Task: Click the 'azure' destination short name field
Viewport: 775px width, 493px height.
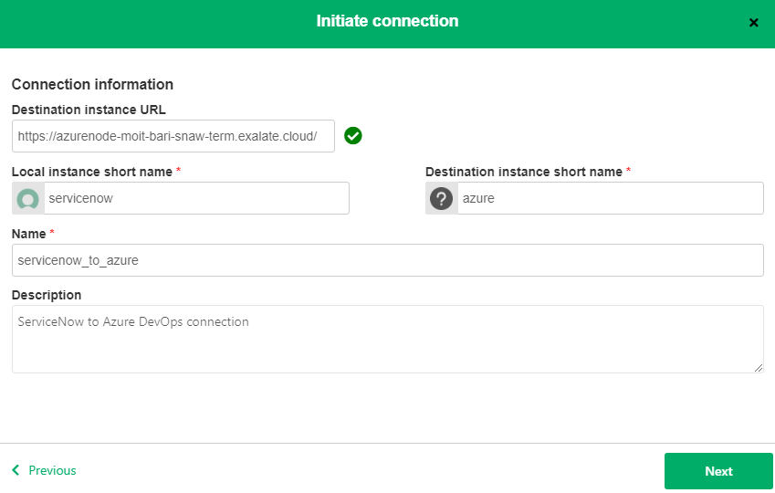Action: 610,198
